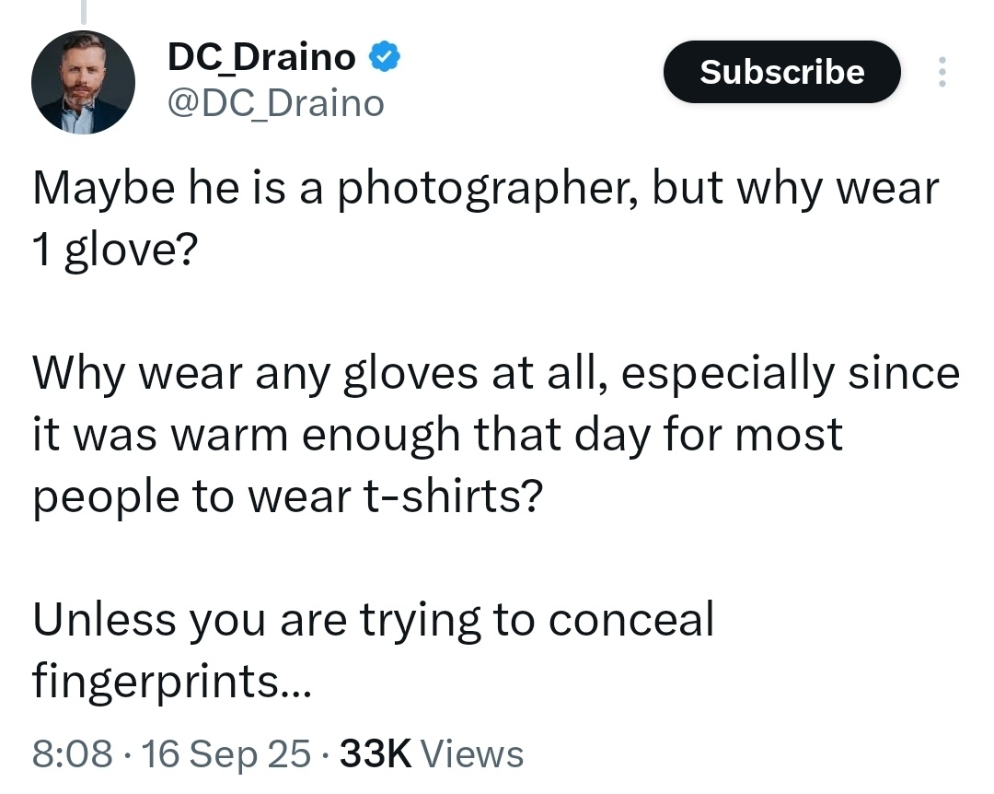
Task: Subscribe to DC_Draino
Action: click(781, 72)
